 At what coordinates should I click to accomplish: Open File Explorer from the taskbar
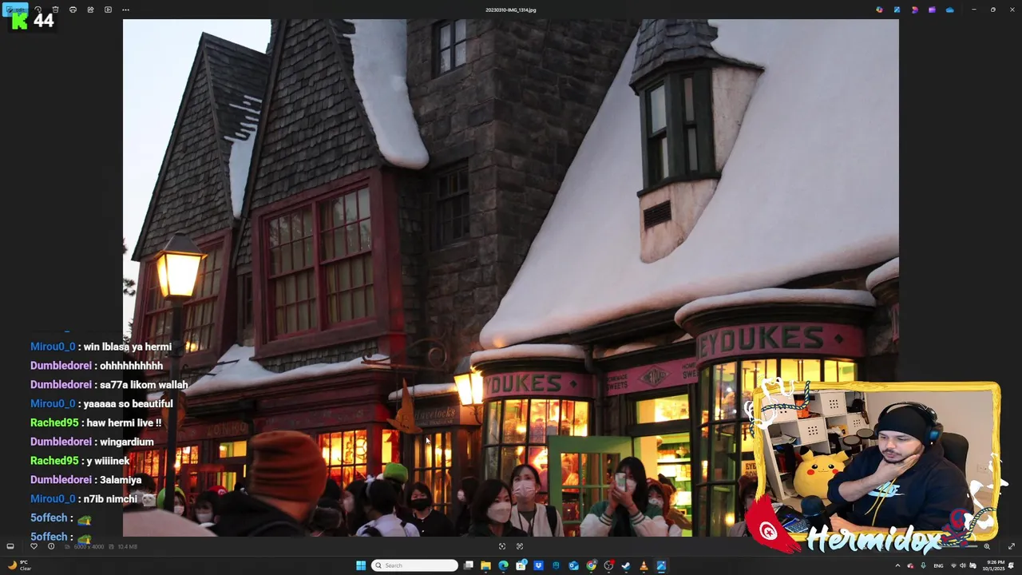pyautogui.click(x=485, y=565)
